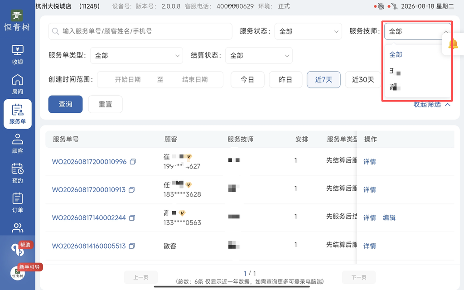Open service order link WO20260814160005513
The image size is (464, 290).
(89, 246)
